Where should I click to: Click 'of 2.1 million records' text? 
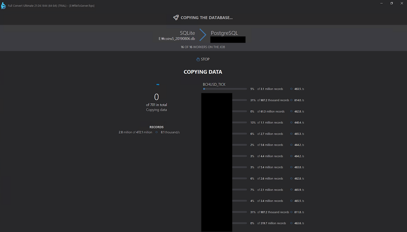(x=270, y=190)
